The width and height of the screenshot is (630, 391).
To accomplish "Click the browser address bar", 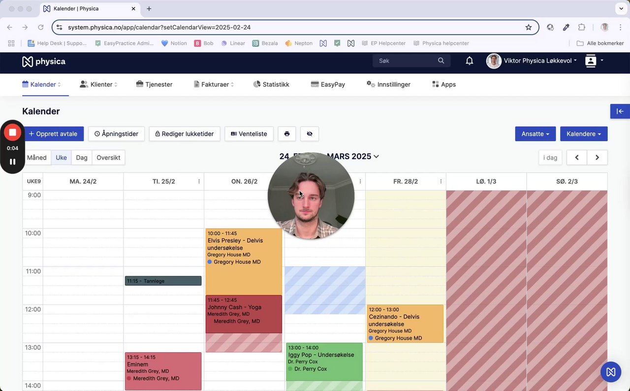I will pyautogui.click(x=295, y=27).
